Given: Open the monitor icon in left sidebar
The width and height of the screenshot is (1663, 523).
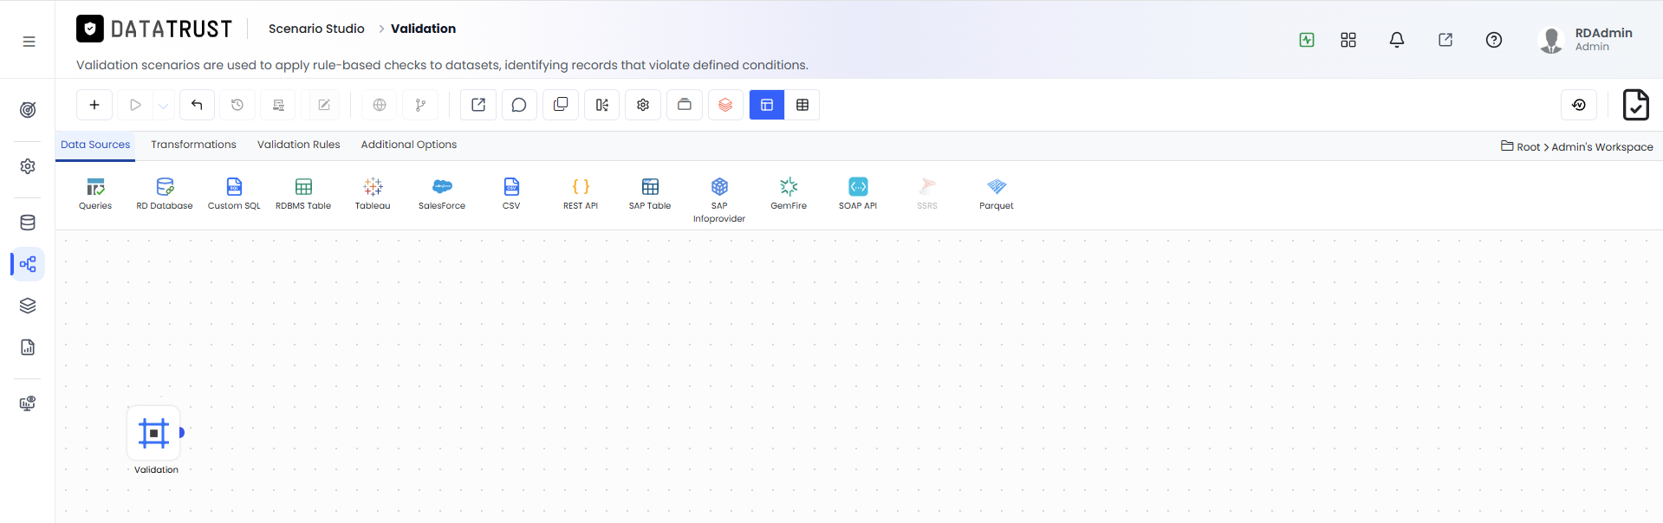Looking at the screenshot, I should (x=28, y=404).
